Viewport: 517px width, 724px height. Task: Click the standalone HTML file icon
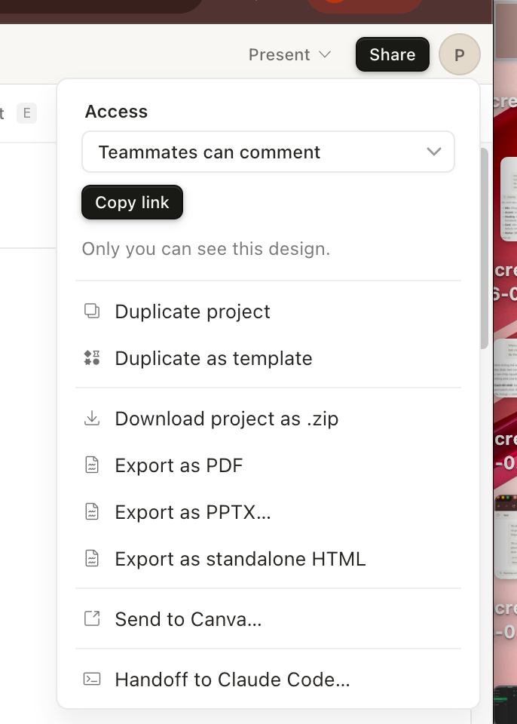[x=92, y=558]
